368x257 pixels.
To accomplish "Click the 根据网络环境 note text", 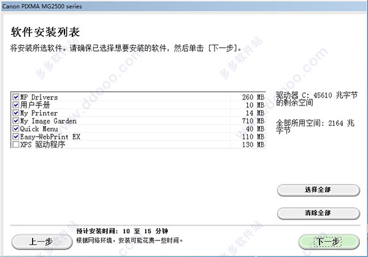I will click(129, 240).
